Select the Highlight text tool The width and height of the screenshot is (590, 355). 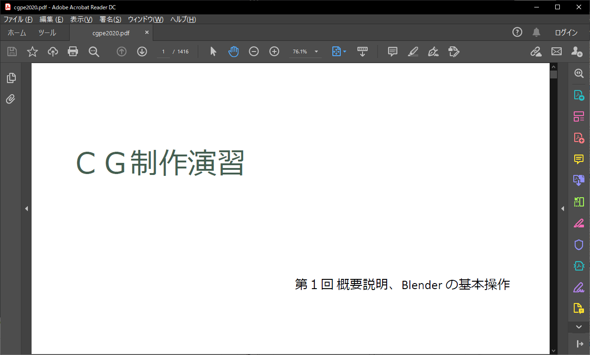click(413, 52)
